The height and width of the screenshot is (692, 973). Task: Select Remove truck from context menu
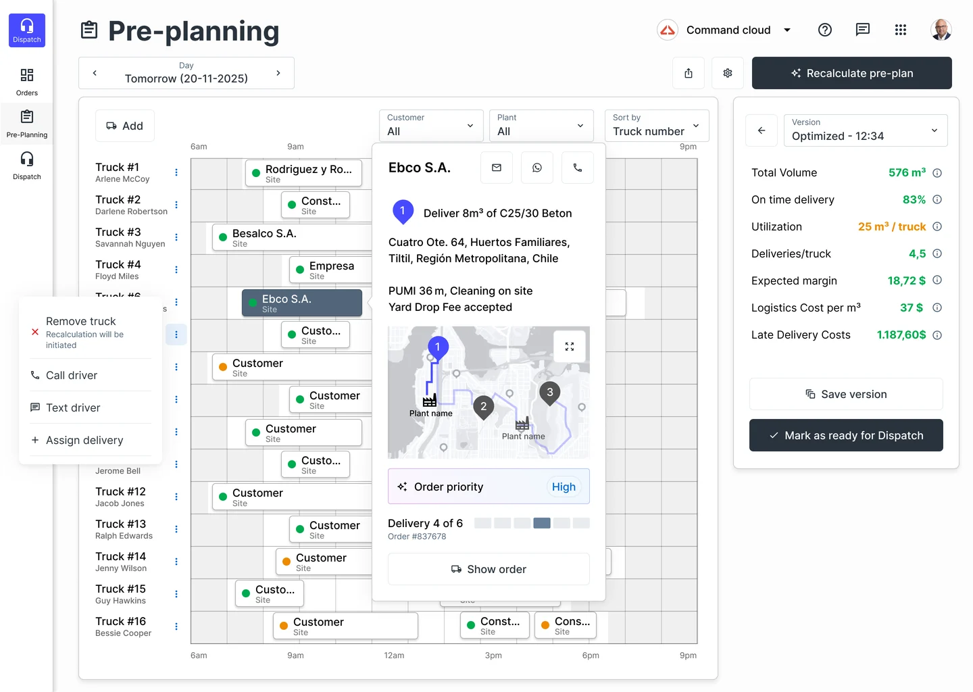91,332
